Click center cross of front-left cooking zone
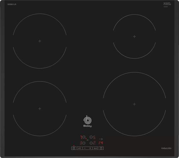Image resolution: width=179 pixels, height=158 pixels. tap(40, 108)
